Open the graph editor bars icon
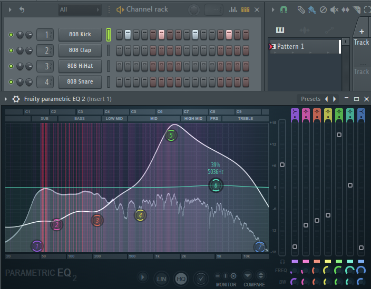 click(x=233, y=9)
